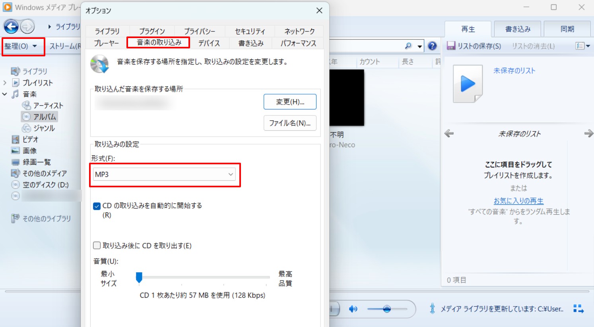594x327 pixels.
Task: Switch to 書き込み tab in options
Action: 251,43
